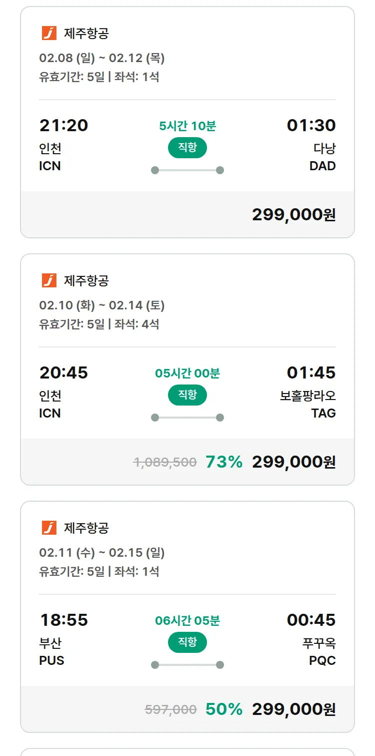Click the 02.11 (수) ~ 02.15 (일) date range
The height and width of the screenshot is (756, 375).
[x=102, y=553]
